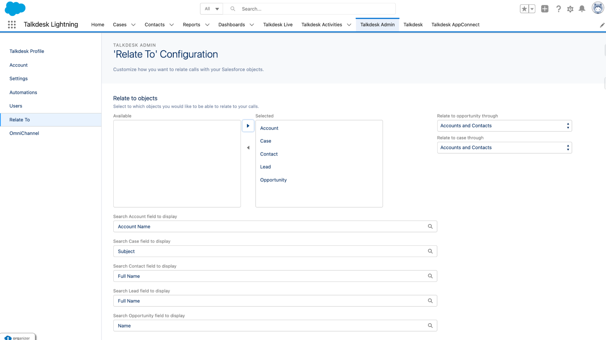The height and width of the screenshot is (340, 606).
Task: Click the pencil edit navigation icon
Action: (x=602, y=25)
